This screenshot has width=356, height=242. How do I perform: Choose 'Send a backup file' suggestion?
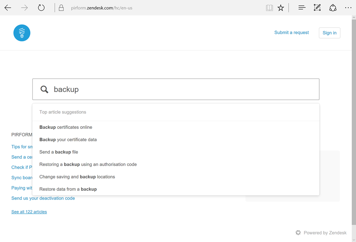(x=59, y=152)
